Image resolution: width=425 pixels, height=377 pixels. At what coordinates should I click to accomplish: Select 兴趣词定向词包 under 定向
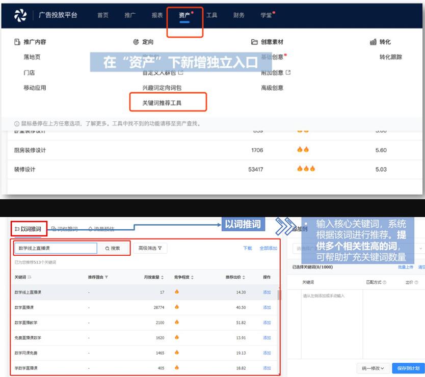click(x=162, y=88)
